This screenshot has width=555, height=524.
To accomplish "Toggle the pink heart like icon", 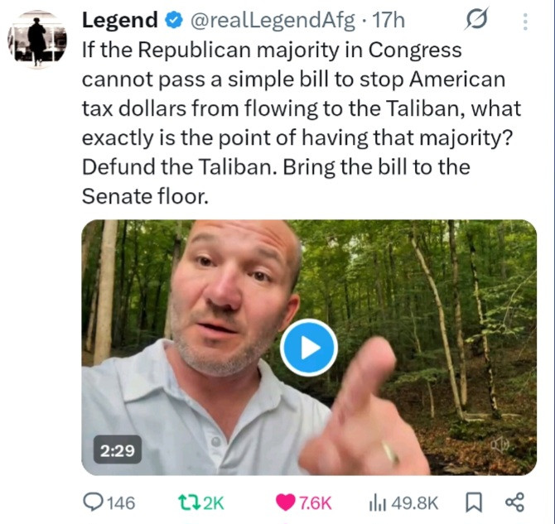I will click(x=285, y=502).
